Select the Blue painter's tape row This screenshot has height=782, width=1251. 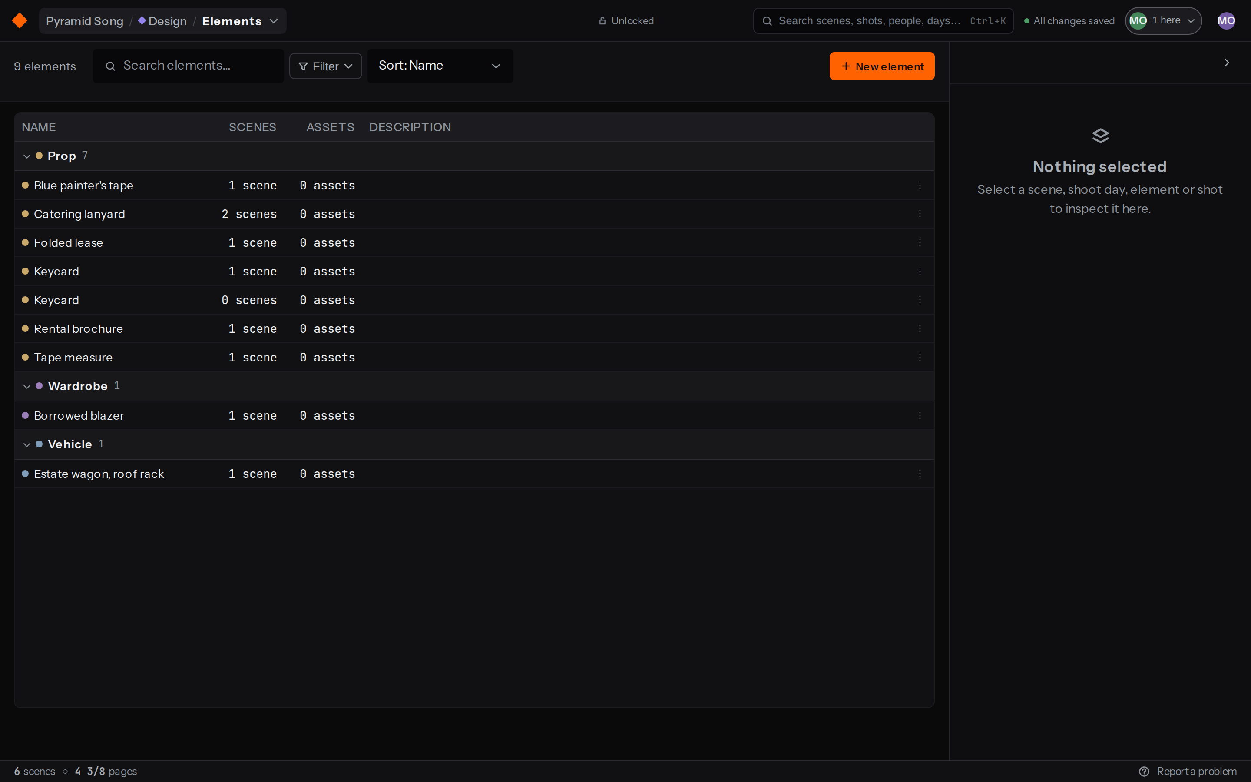point(474,185)
